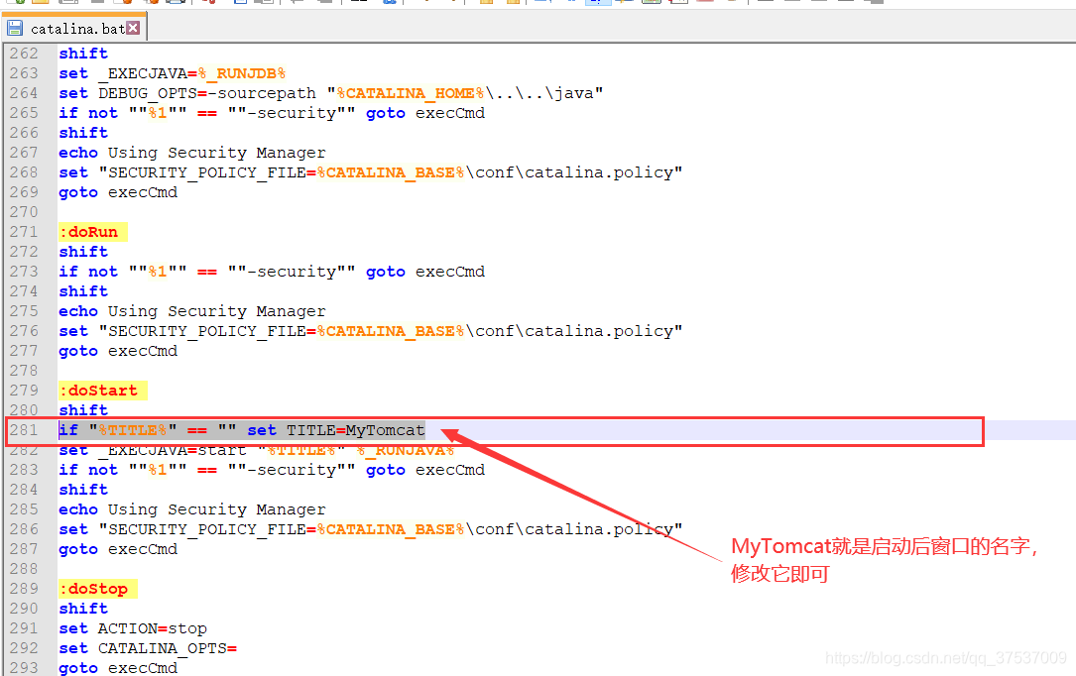Click 'shift' on line 262
Image resolution: width=1076 pixels, height=676 pixels.
[x=83, y=54]
